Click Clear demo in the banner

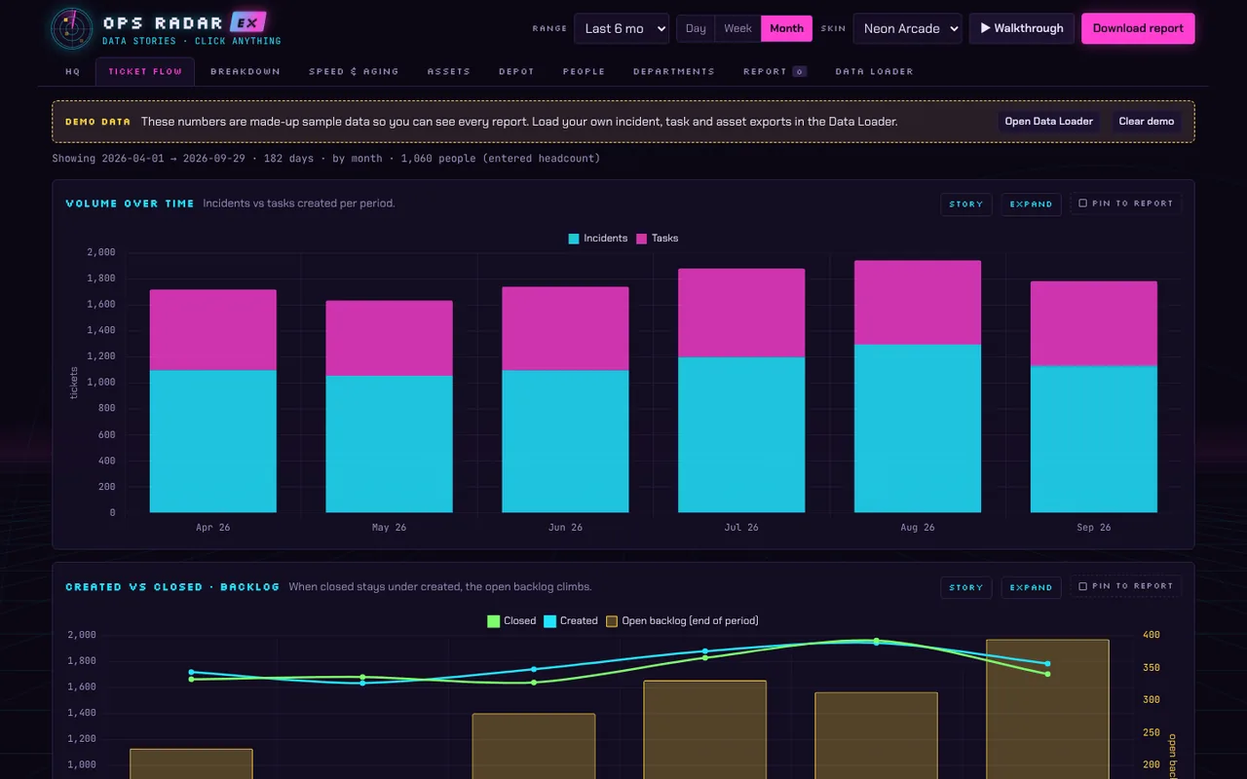pyautogui.click(x=1146, y=122)
